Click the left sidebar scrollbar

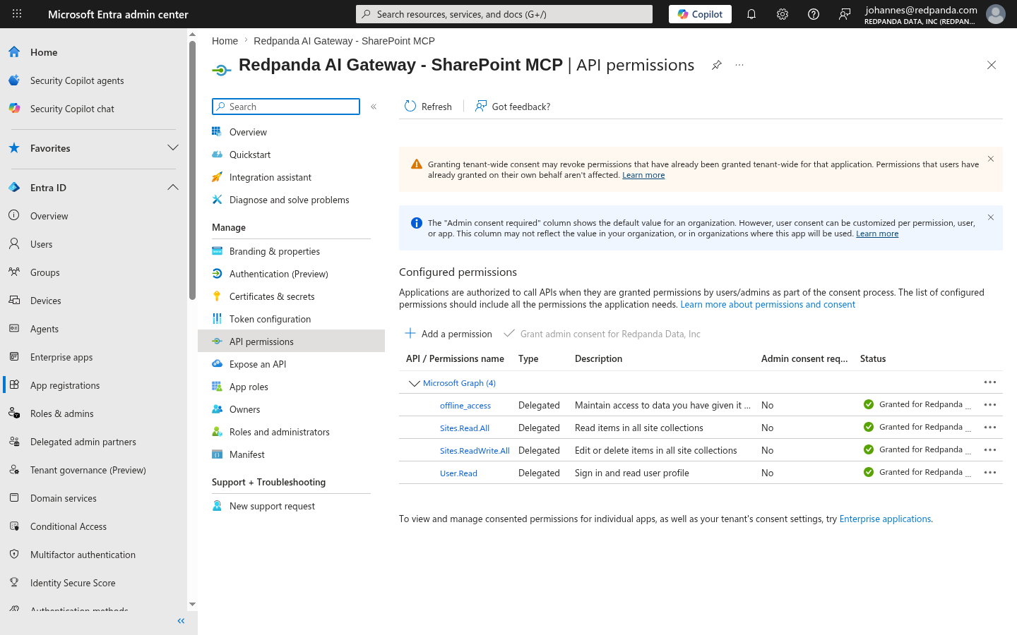(192, 170)
